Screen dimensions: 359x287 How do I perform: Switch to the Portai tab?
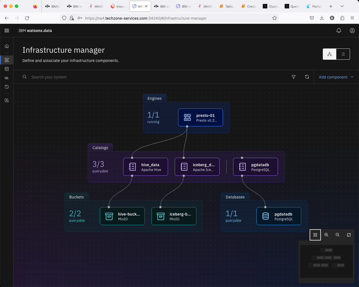coord(314,6)
